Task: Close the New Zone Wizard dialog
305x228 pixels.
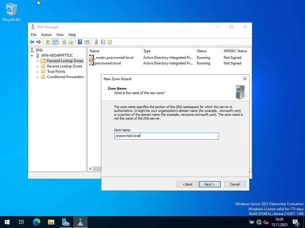Action: click(245, 78)
